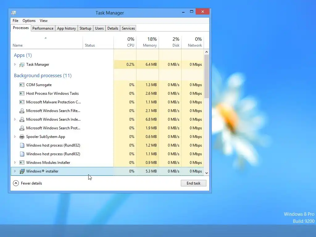This screenshot has height=237, width=316.
Task: Sort processes by Disk column
Action: pos(170,42)
